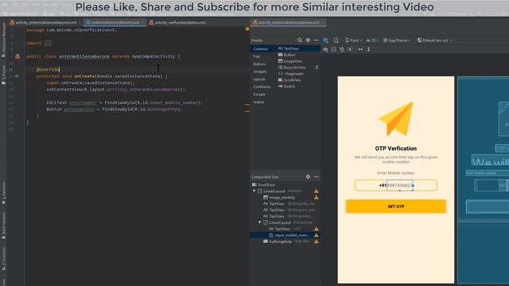Open Palette settings gear
This screenshot has width=509, height=286.
tap(308, 41)
